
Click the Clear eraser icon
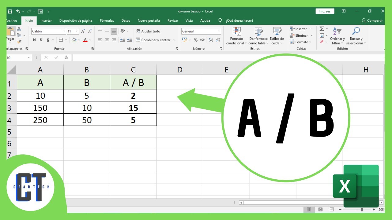coord(322,42)
